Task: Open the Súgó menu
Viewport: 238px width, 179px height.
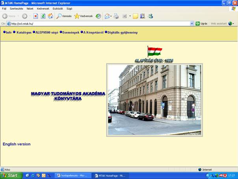Action: coord(69,9)
